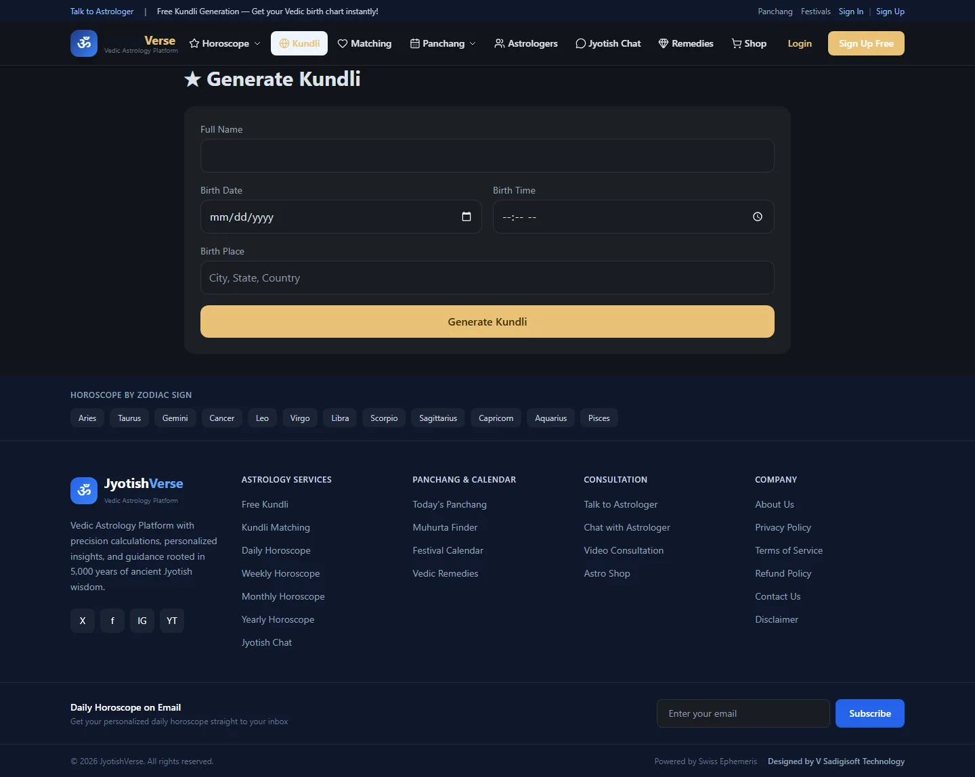Open the clock picker in Birth Time
975x777 pixels.
point(758,217)
